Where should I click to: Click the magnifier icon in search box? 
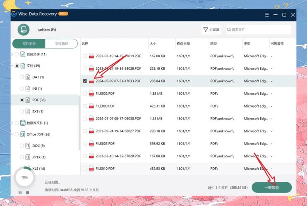tap(229, 30)
